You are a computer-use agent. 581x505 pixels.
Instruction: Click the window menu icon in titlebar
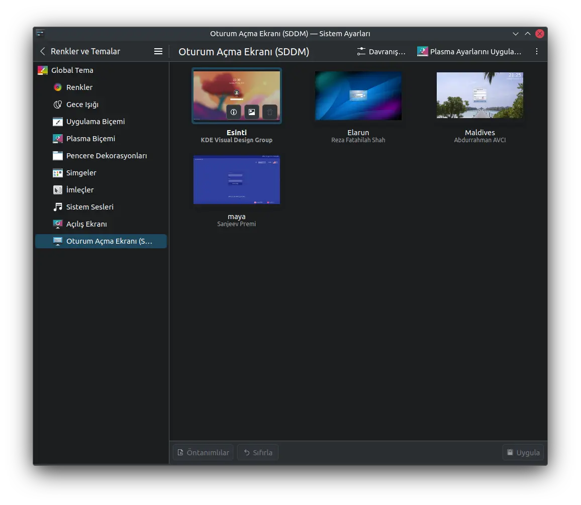40,33
